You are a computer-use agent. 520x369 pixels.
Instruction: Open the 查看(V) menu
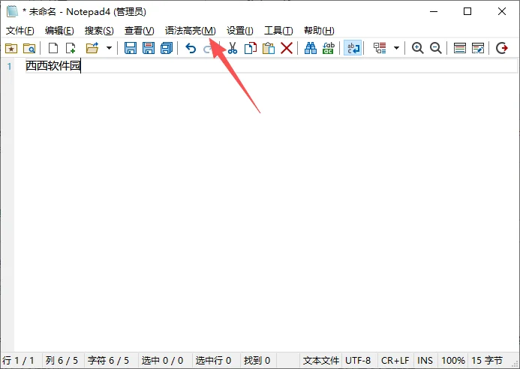[140, 31]
